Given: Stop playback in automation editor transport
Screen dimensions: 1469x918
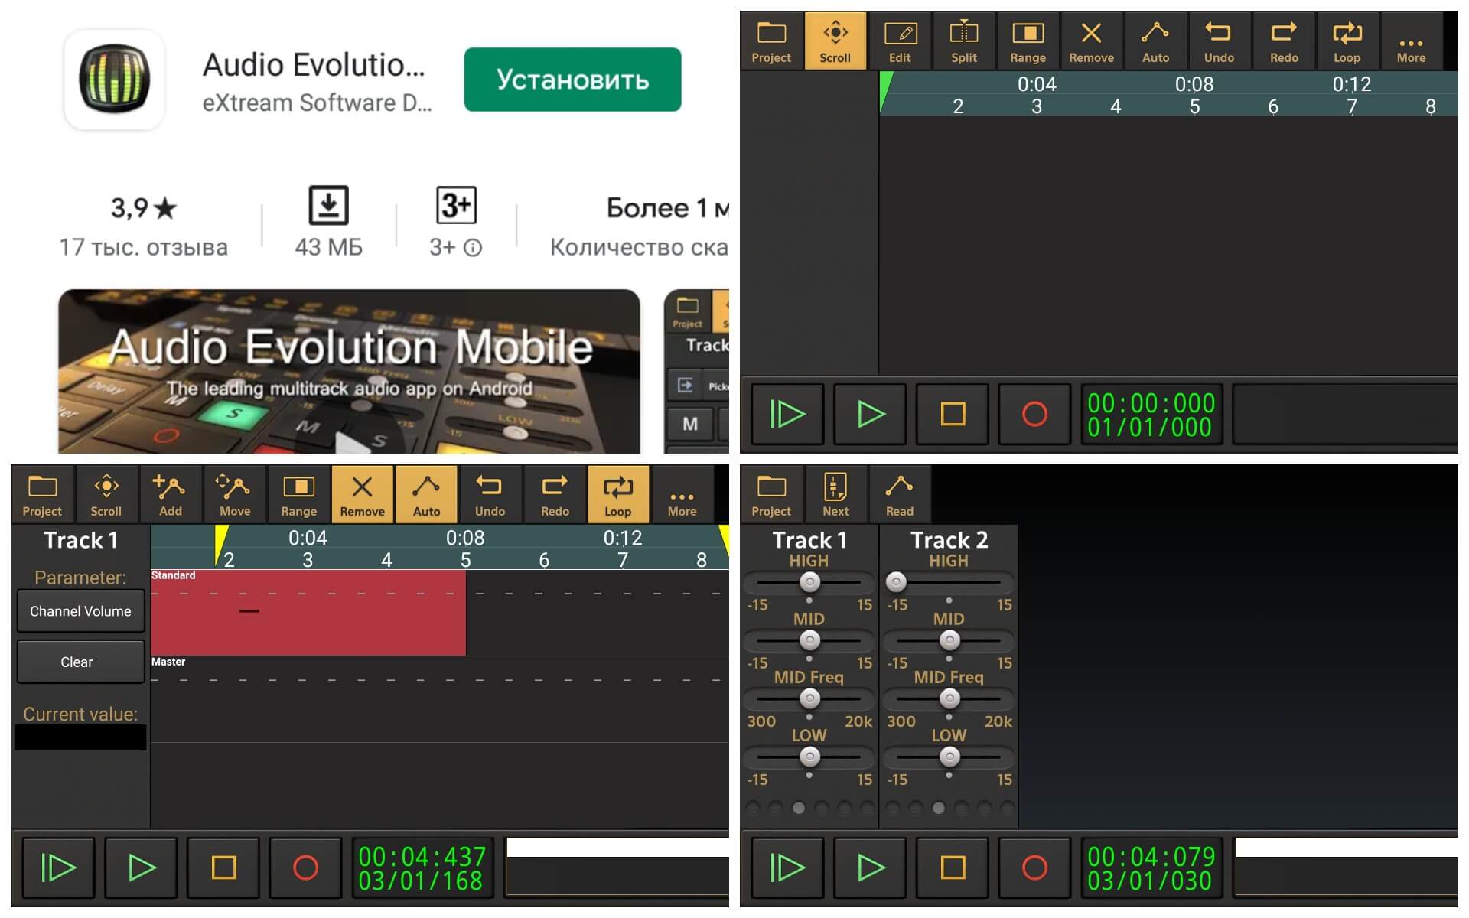Looking at the screenshot, I should tap(223, 868).
